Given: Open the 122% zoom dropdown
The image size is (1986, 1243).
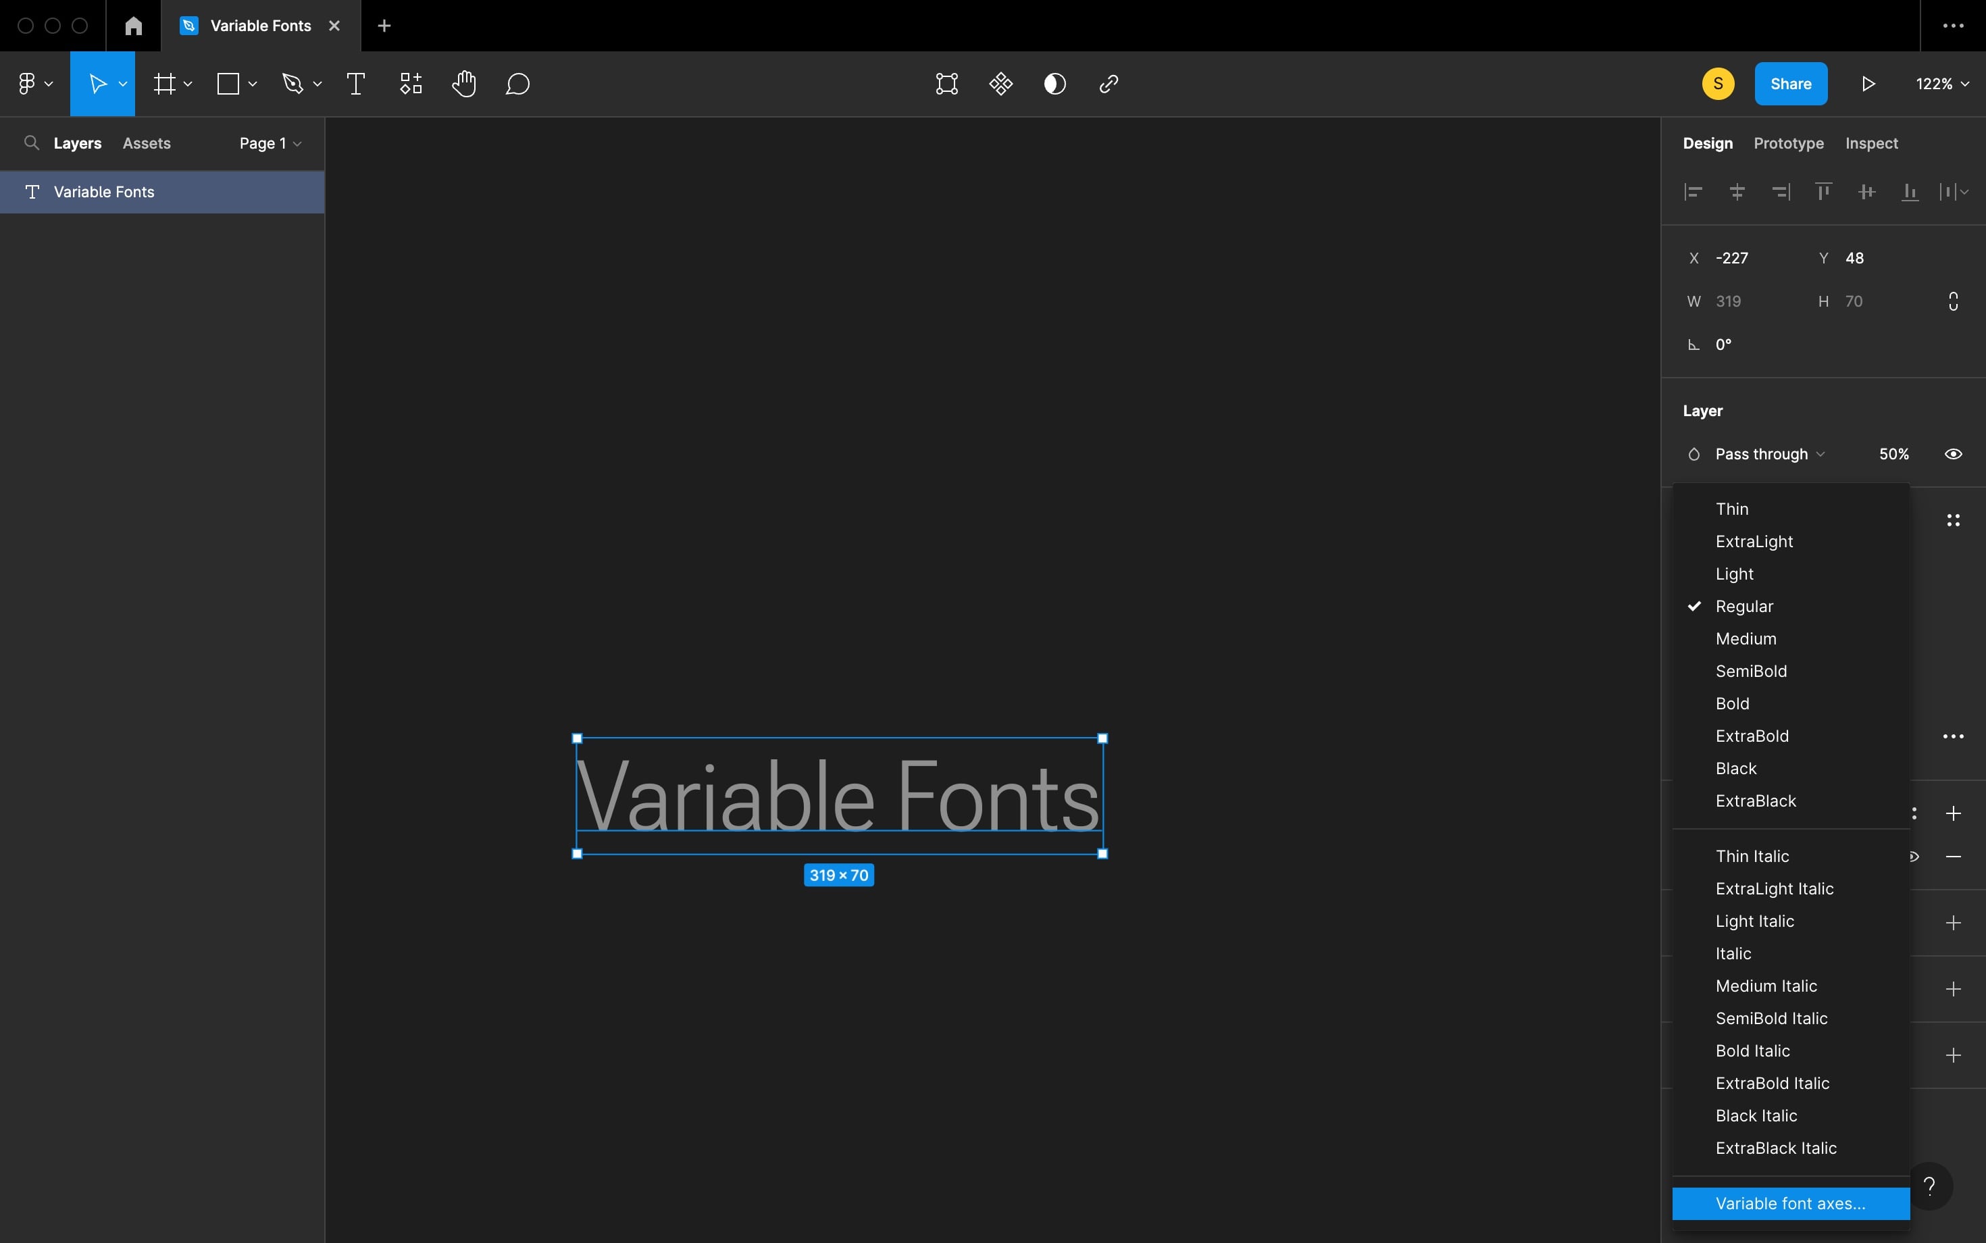Looking at the screenshot, I should [1941, 83].
